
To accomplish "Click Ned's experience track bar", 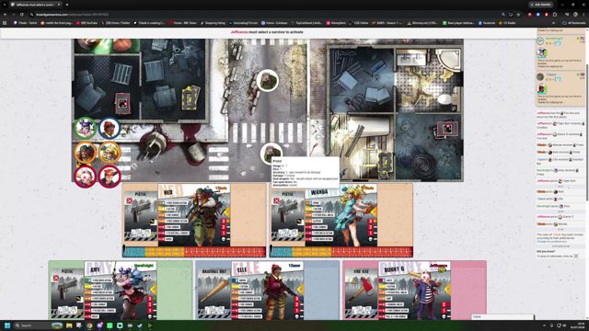I will tap(194, 252).
